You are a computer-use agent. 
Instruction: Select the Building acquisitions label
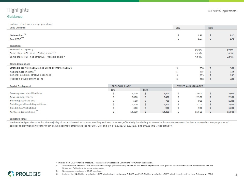click(22, 101)
